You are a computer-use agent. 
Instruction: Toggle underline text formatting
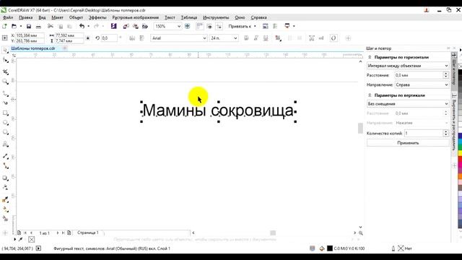pos(266,38)
